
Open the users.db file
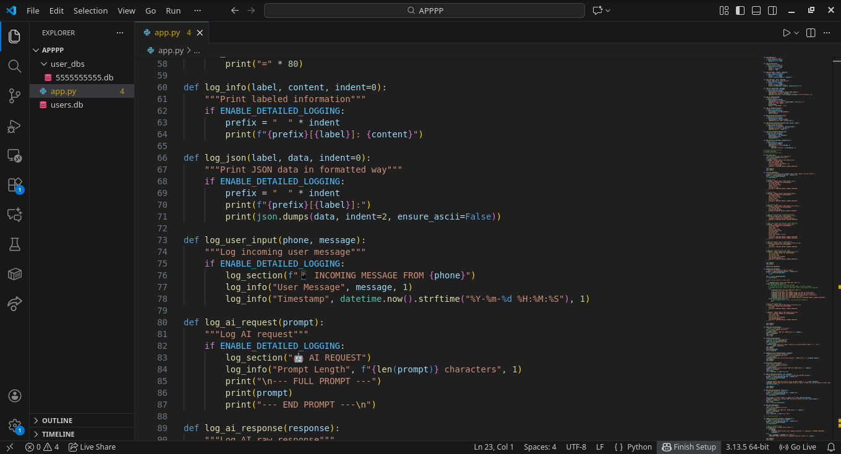[82, 105]
